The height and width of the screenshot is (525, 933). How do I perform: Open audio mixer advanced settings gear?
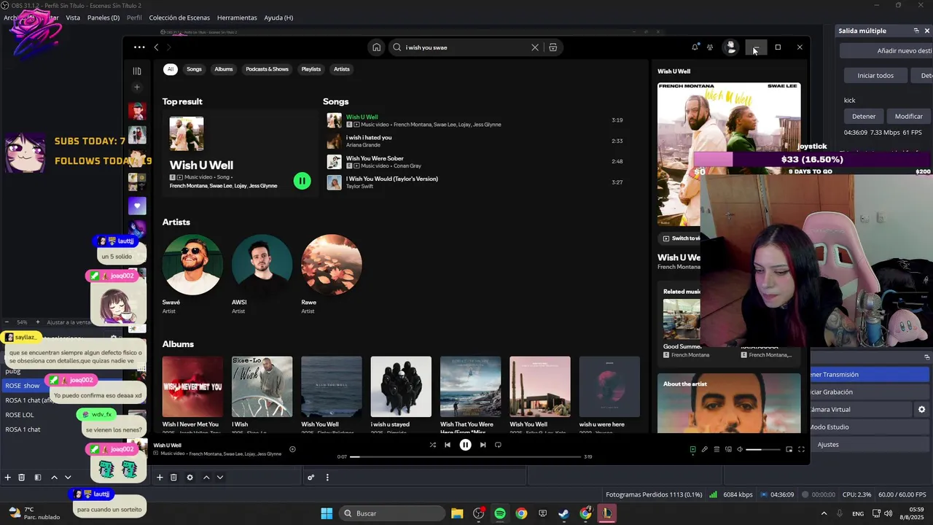click(311, 478)
